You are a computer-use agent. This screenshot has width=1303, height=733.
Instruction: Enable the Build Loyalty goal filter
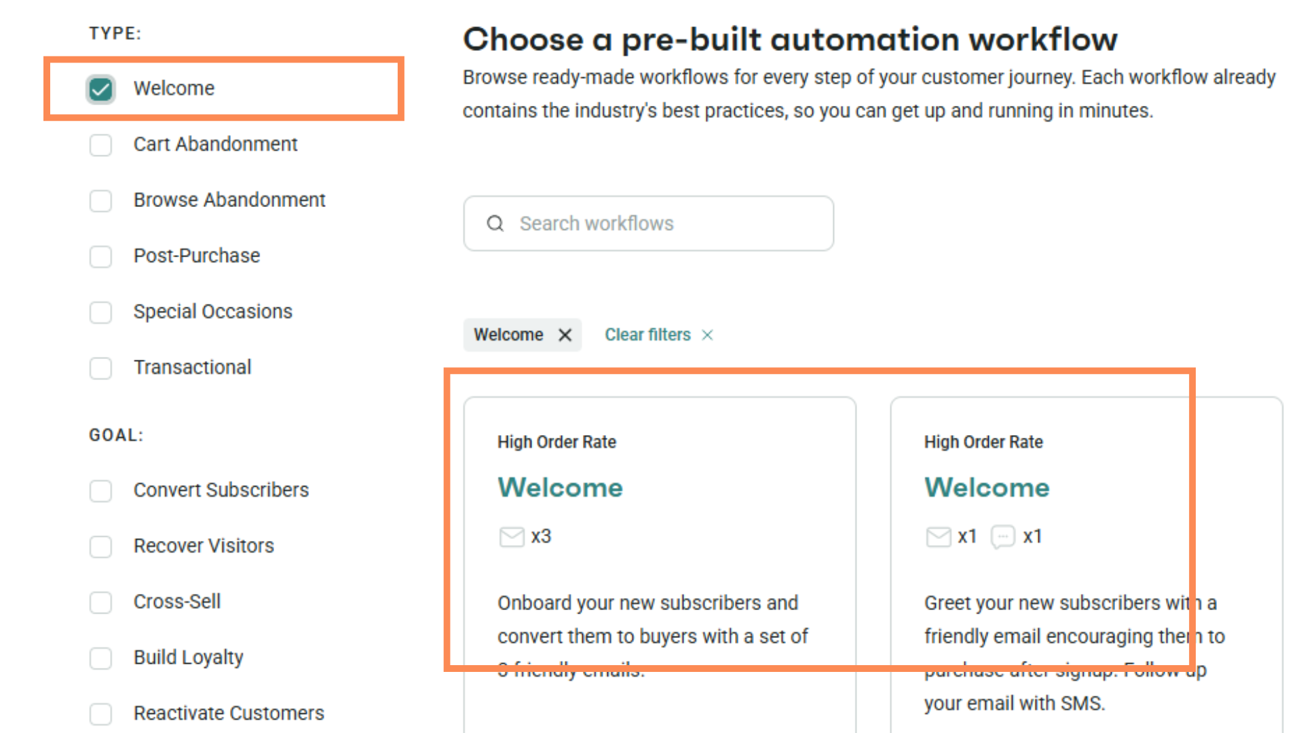tap(101, 658)
